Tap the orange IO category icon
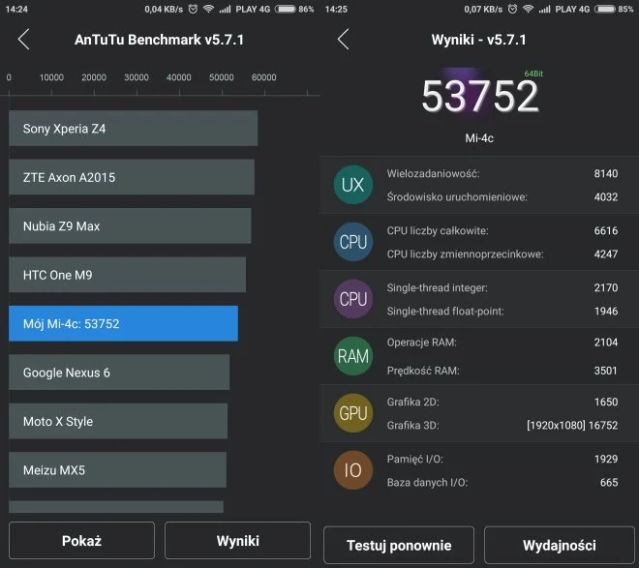The height and width of the screenshot is (568, 639). tap(353, 470)
